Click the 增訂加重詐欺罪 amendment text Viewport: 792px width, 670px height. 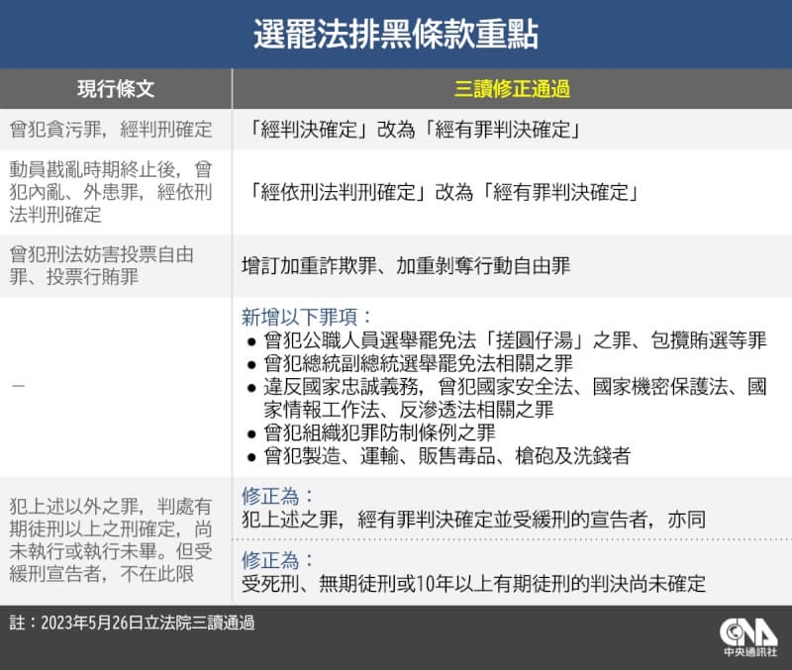[406, 265]
